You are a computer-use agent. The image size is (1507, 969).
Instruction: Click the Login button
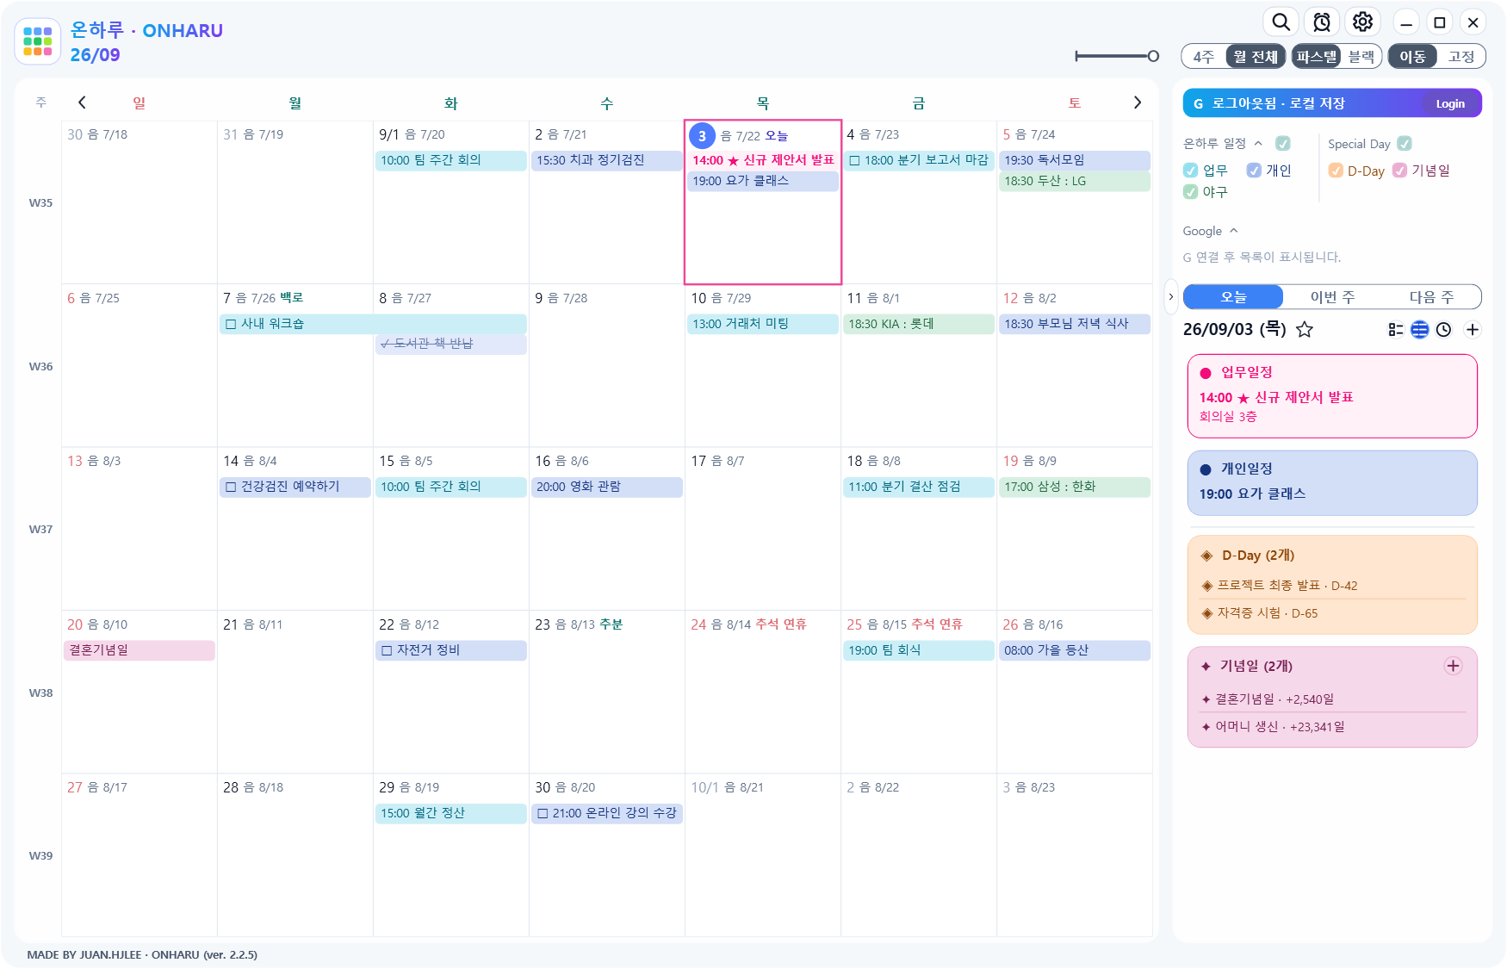pyautogui.click(x=1450, y=103)
